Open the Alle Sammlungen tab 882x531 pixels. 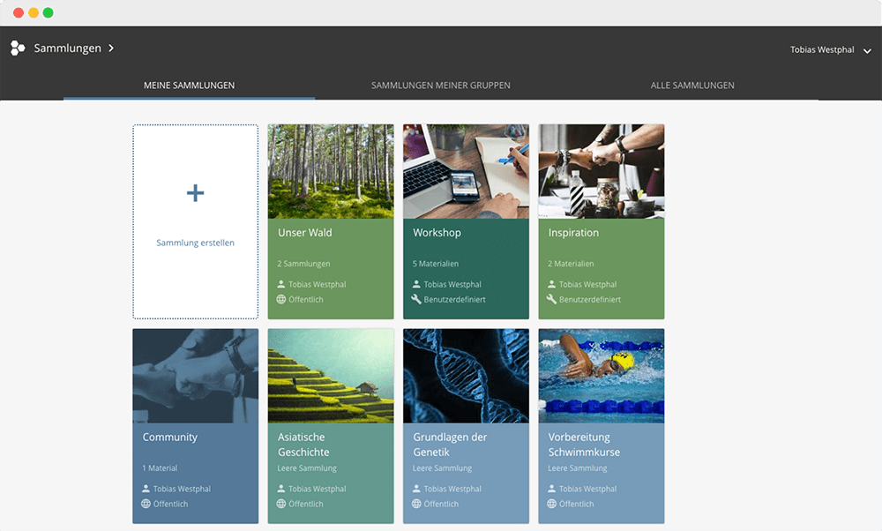pyautogui.click(x=692, y=86)
